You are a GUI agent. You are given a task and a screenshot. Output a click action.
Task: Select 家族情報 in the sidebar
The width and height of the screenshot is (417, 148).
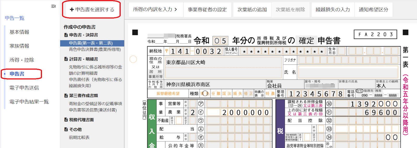[x=20, y=46]
